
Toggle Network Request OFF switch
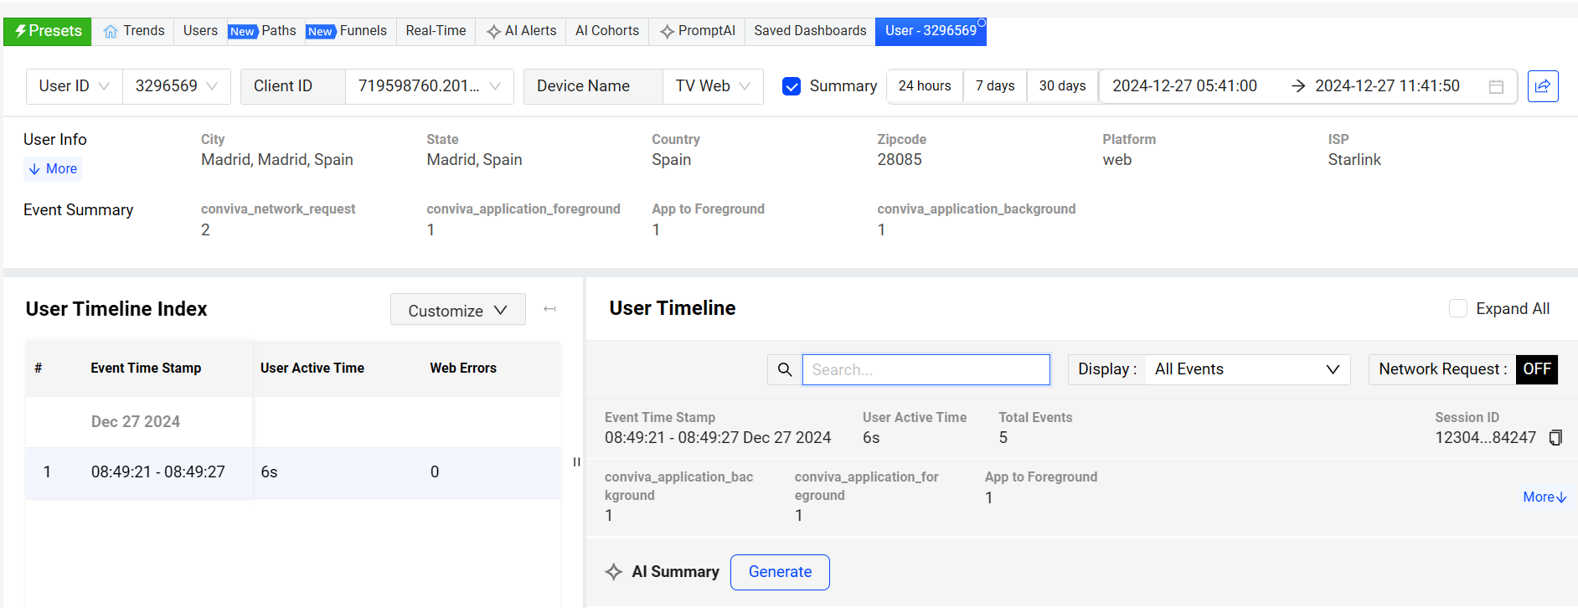(1536, 369)
